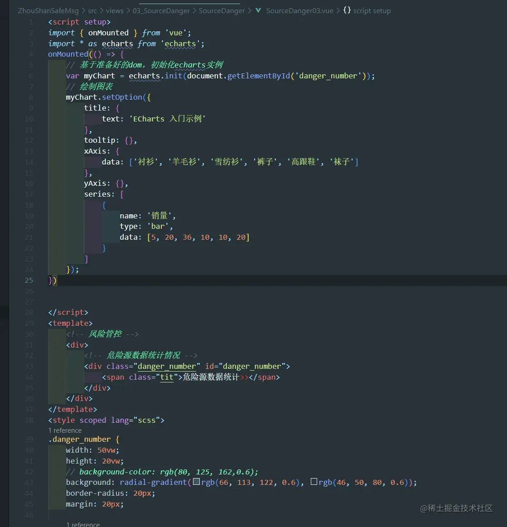Select the SourceDanger03.vue breadcrumb file
The image size is (507, 527).
[x=299, y=11]
